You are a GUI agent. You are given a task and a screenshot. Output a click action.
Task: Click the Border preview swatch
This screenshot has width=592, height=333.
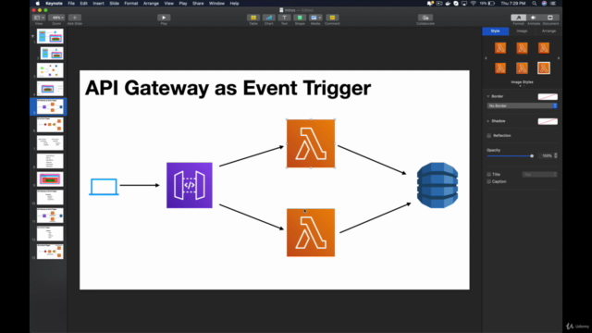(x=548, y=96)
